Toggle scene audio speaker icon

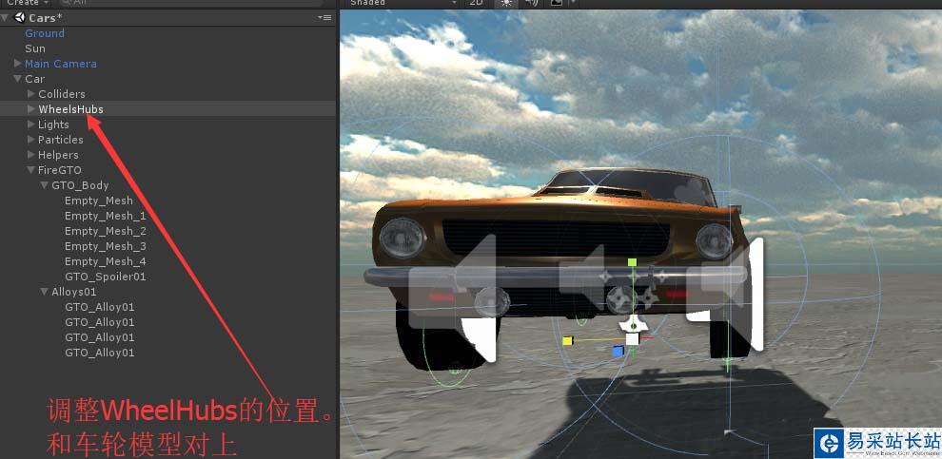[531, 3]
